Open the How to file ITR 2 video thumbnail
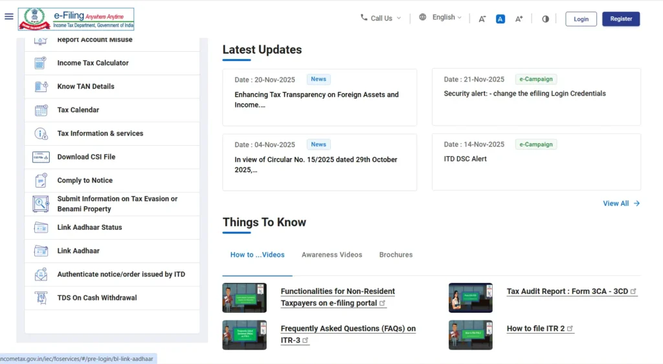This screenshot has width=663, height=364. [x=471, y=335]
